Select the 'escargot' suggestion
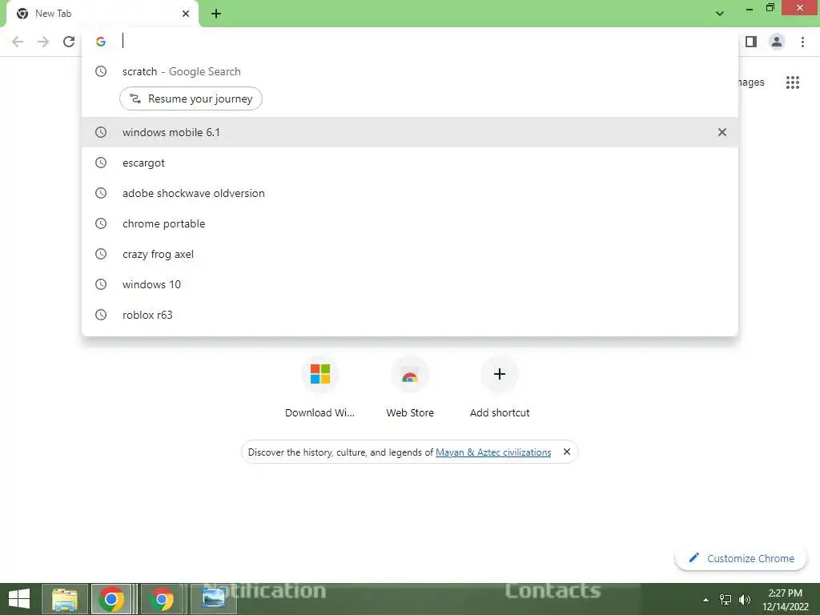The width and height of the screenshot is (820, 615). (x=410, y=163)
